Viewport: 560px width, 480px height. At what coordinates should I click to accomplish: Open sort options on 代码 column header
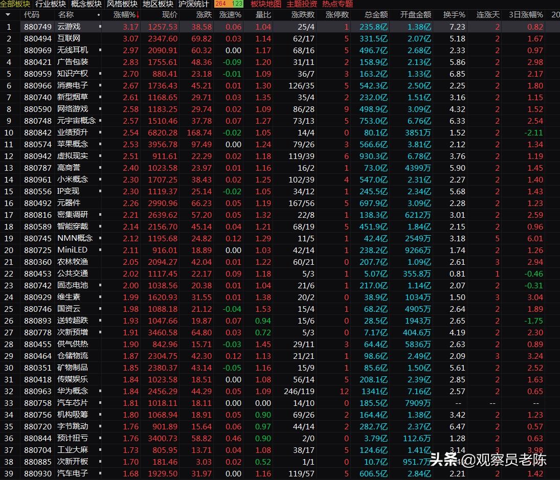[31, 15]
